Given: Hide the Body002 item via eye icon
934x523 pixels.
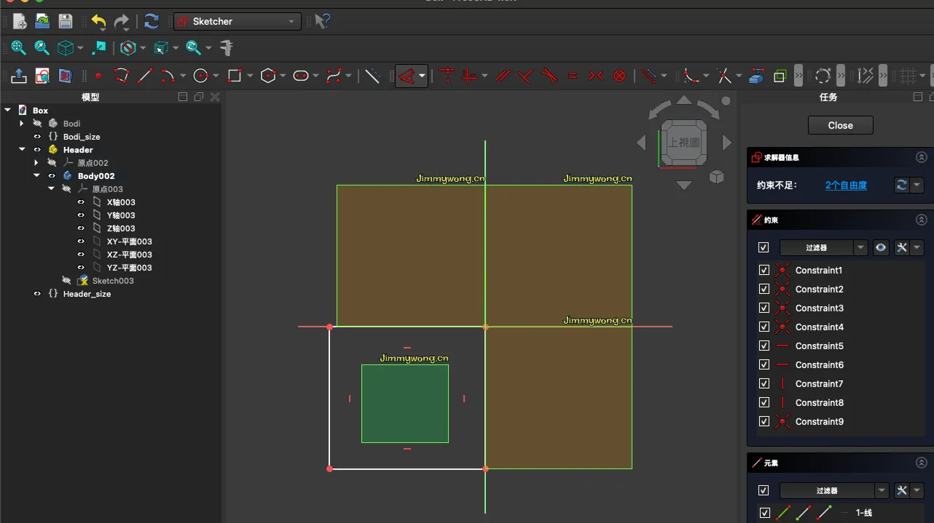Looking at the screenshot, I should click(x=52, y=176).
